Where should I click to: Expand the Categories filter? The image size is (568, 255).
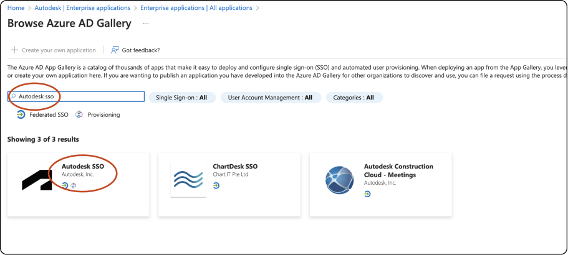point(354,98)
